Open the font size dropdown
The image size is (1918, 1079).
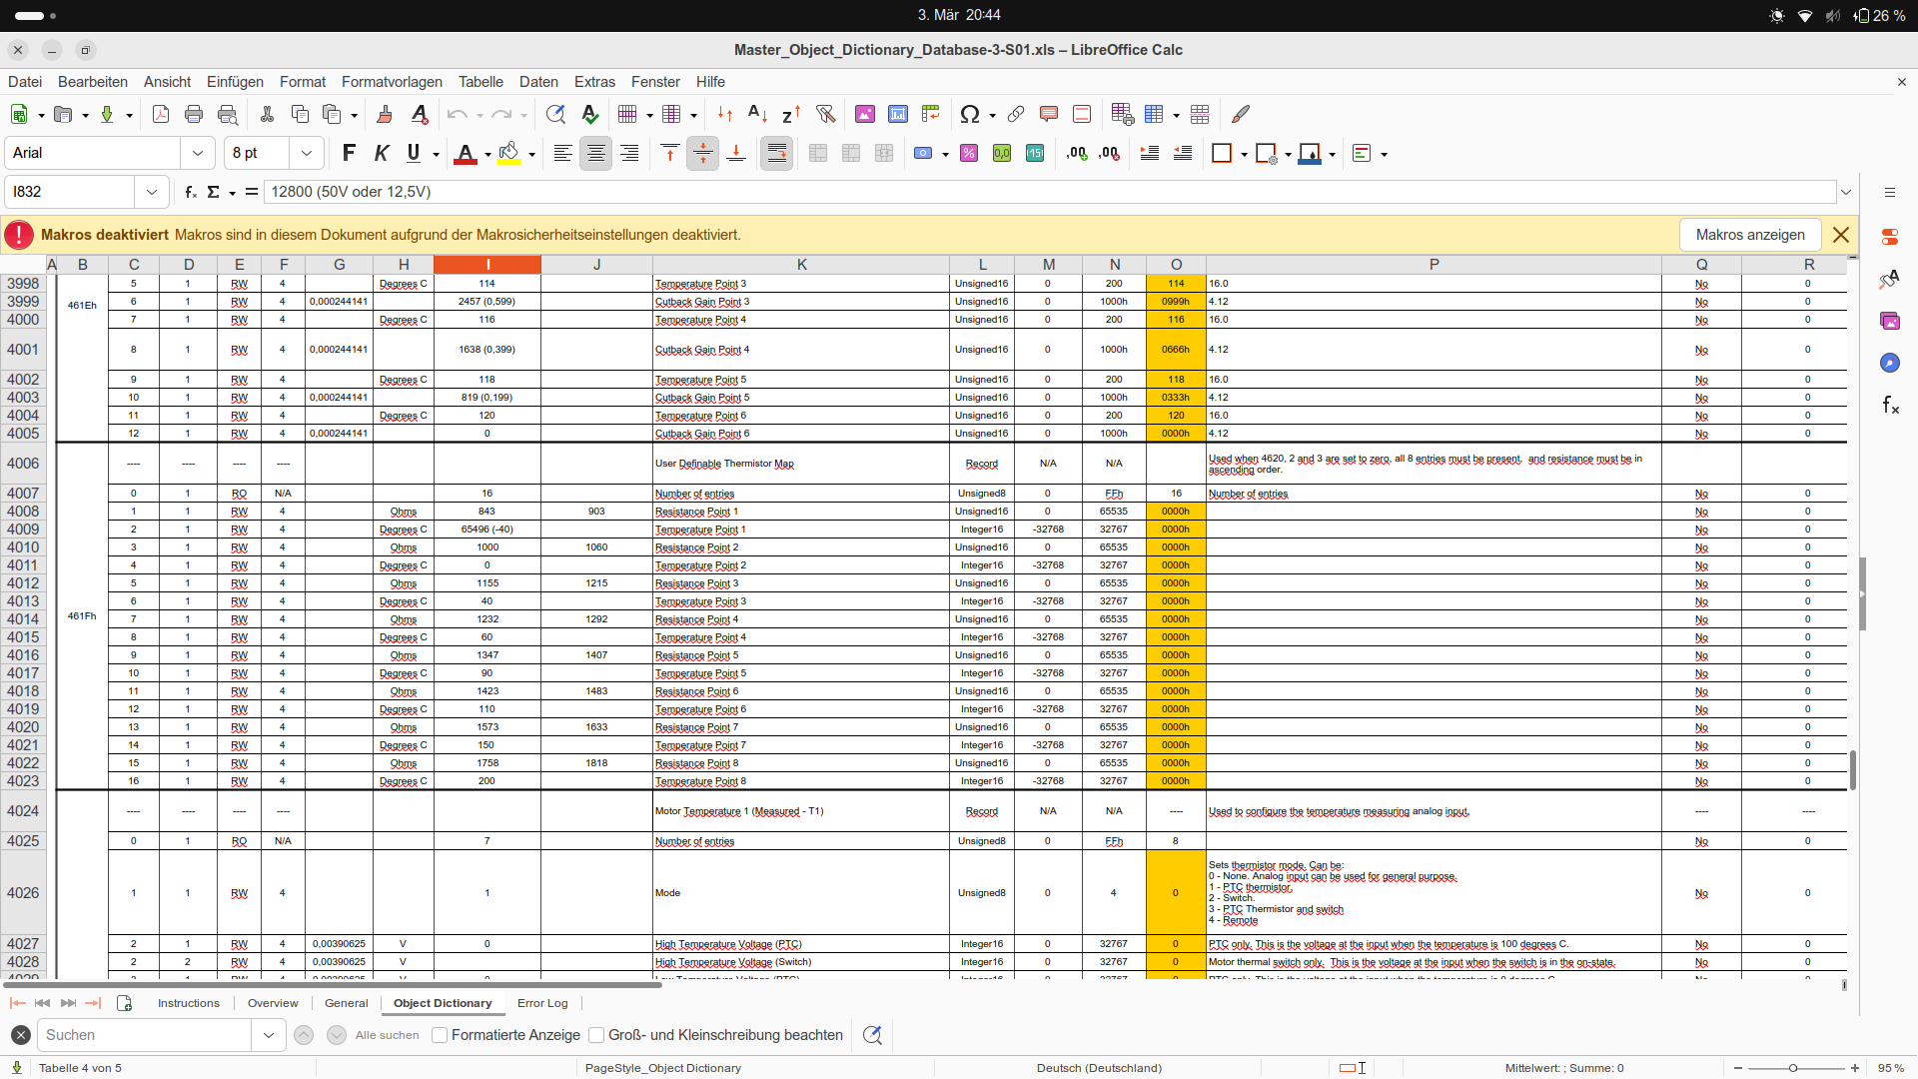coord(306,153)
